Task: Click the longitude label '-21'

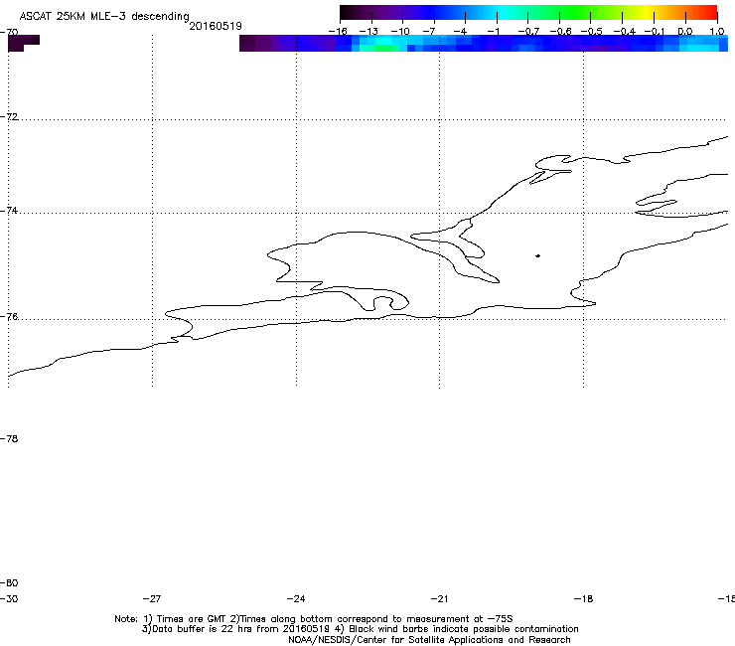Action: coord(439,598)
